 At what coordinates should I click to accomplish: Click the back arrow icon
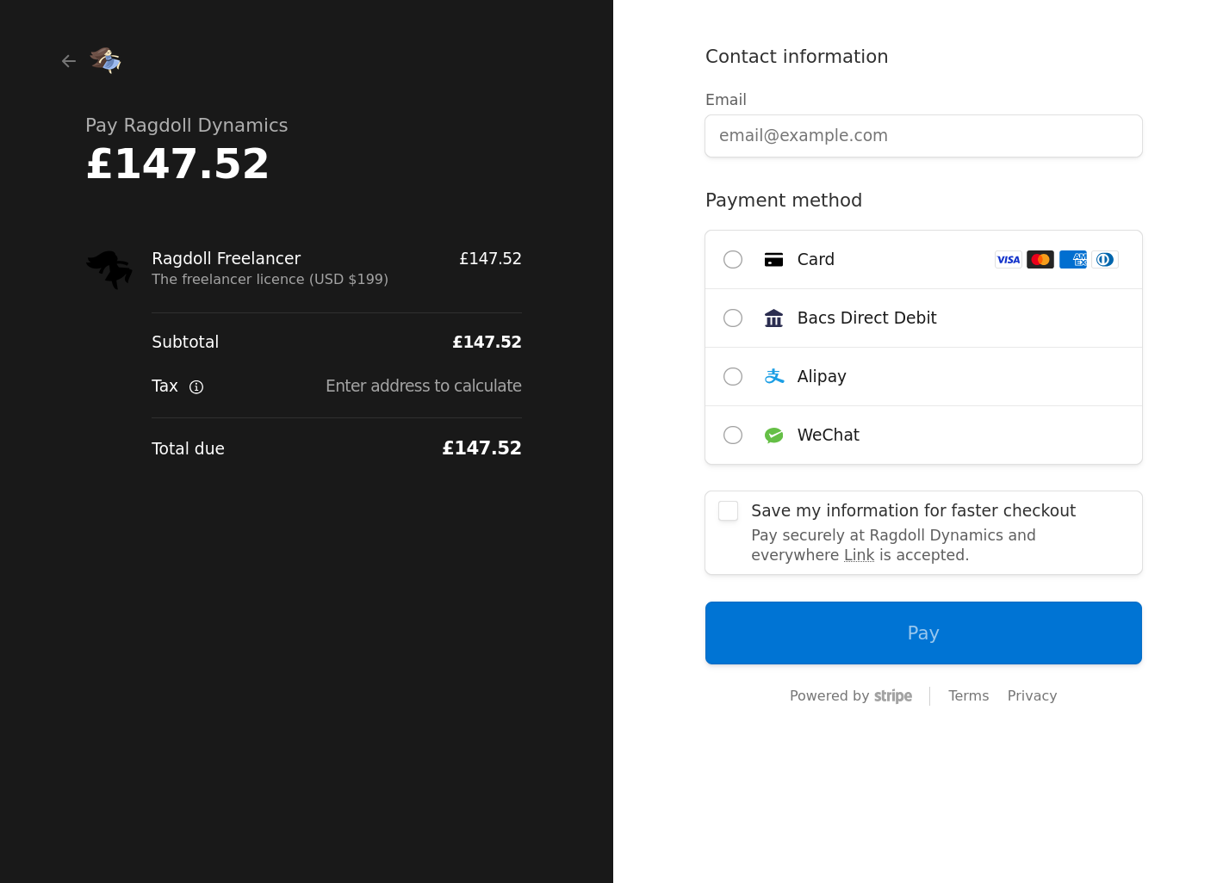[x=69, y=61]
